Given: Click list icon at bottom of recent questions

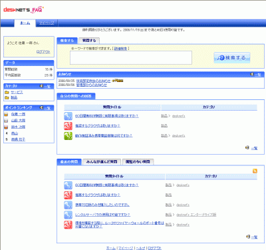Looking at the screenshot, I should pos(248,237).
